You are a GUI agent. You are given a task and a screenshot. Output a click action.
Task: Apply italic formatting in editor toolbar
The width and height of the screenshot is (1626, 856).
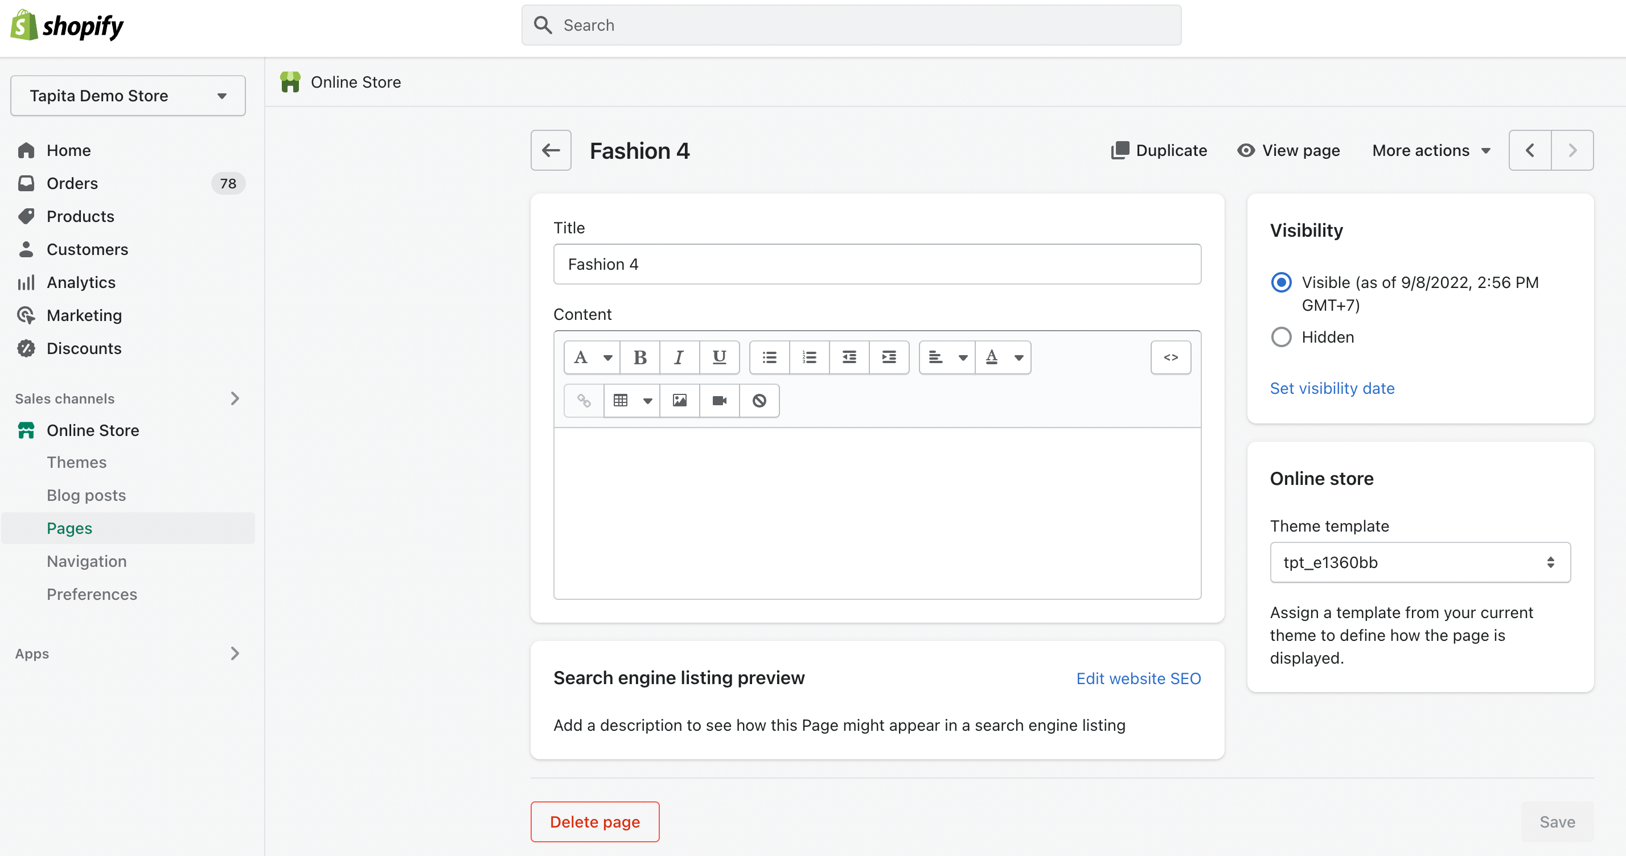coord(679,357)
